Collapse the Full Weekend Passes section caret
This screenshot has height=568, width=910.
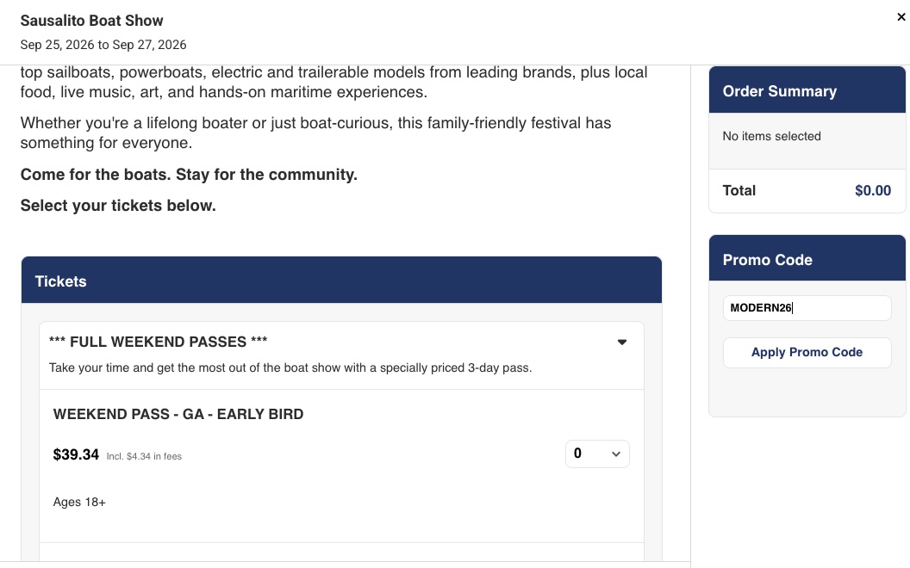(621, 342)
